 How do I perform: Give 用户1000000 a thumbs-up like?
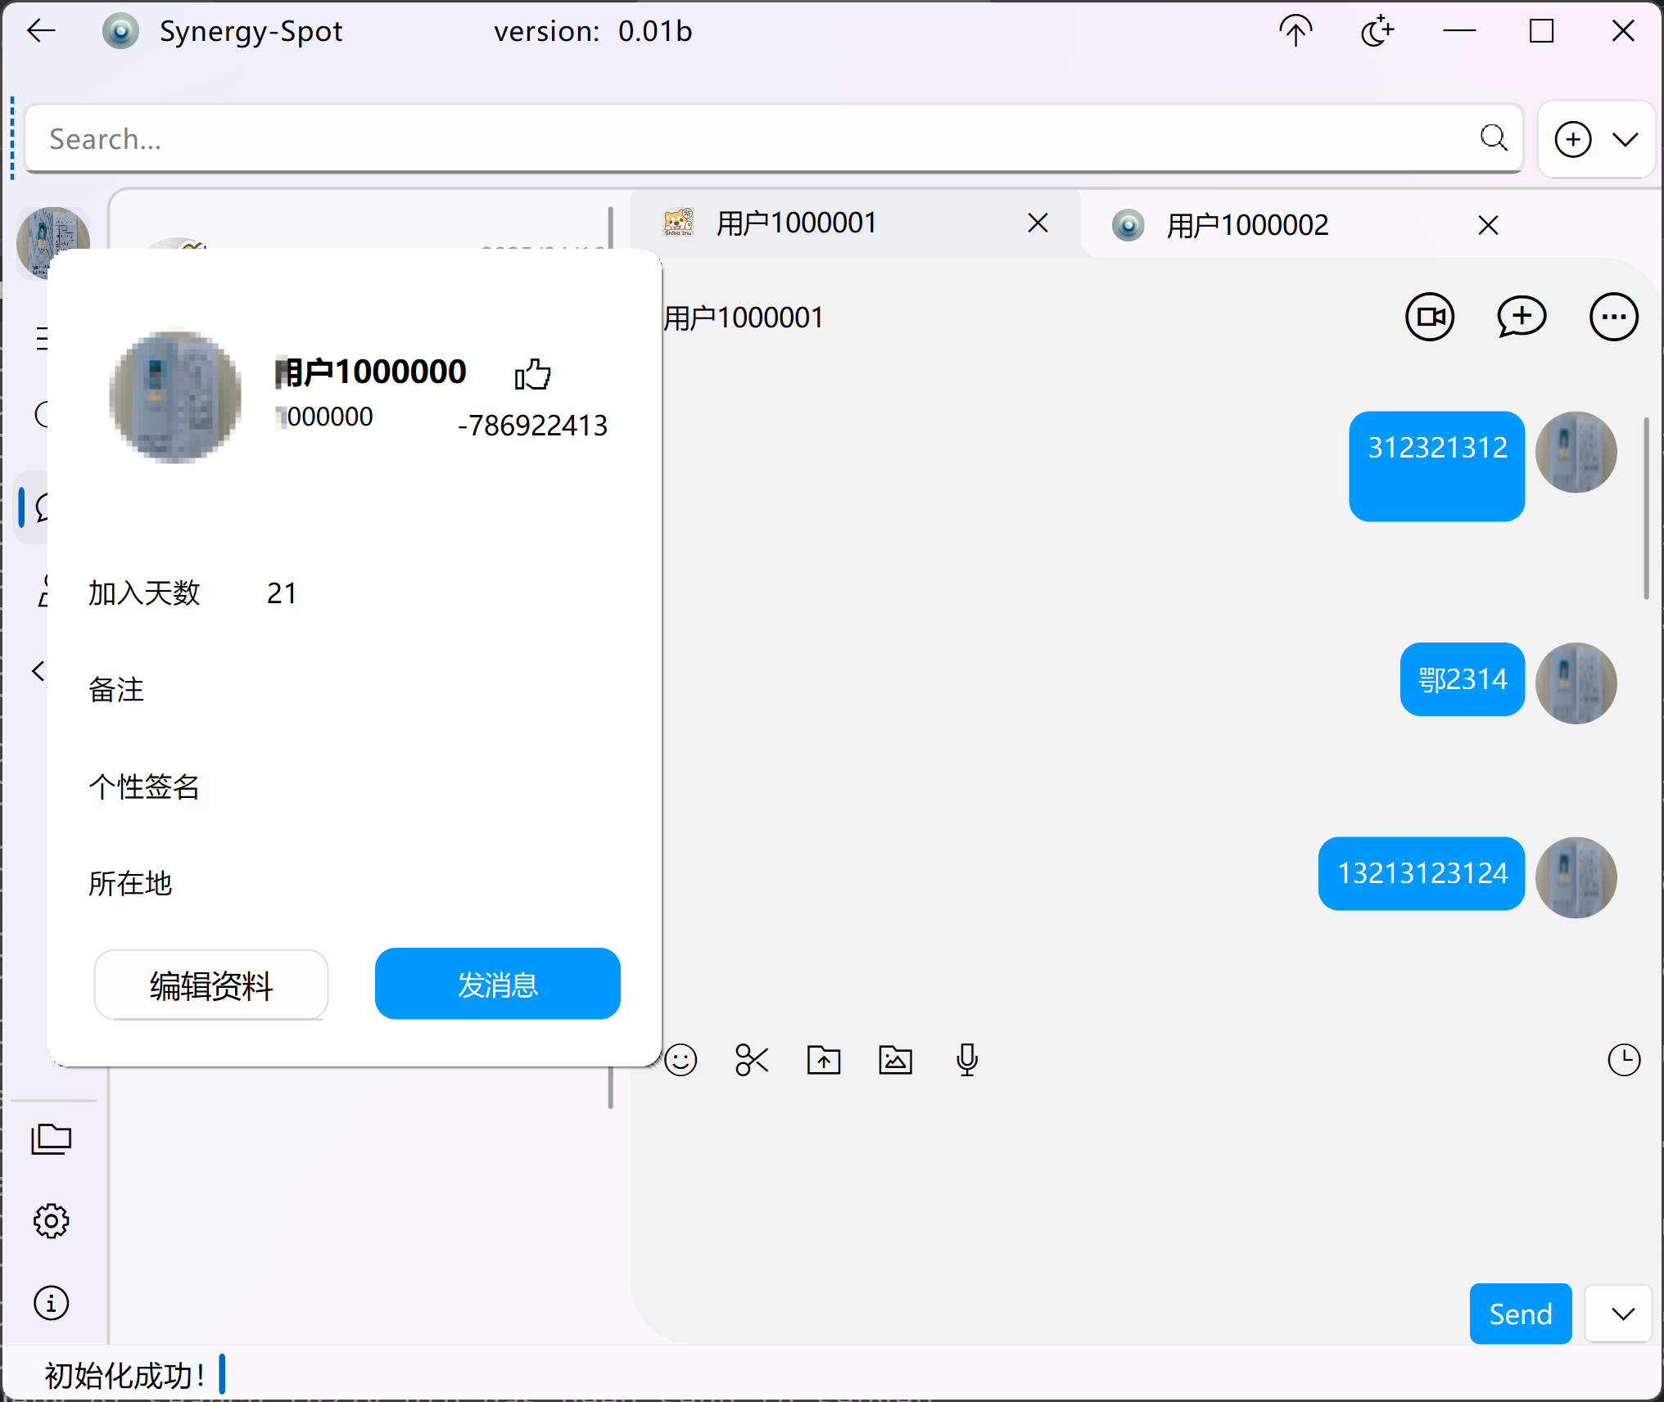(x=532, y=375)
